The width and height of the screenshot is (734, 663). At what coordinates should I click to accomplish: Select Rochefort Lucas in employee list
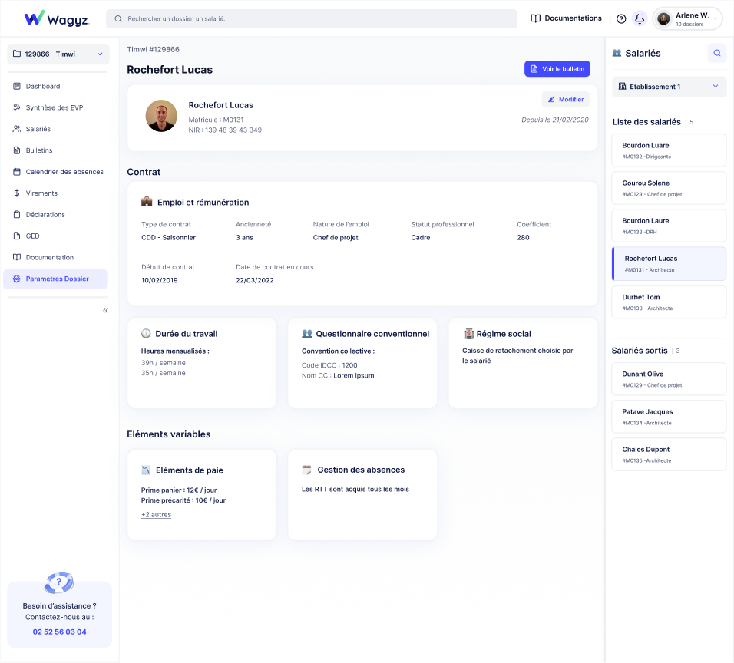(669, 264)
